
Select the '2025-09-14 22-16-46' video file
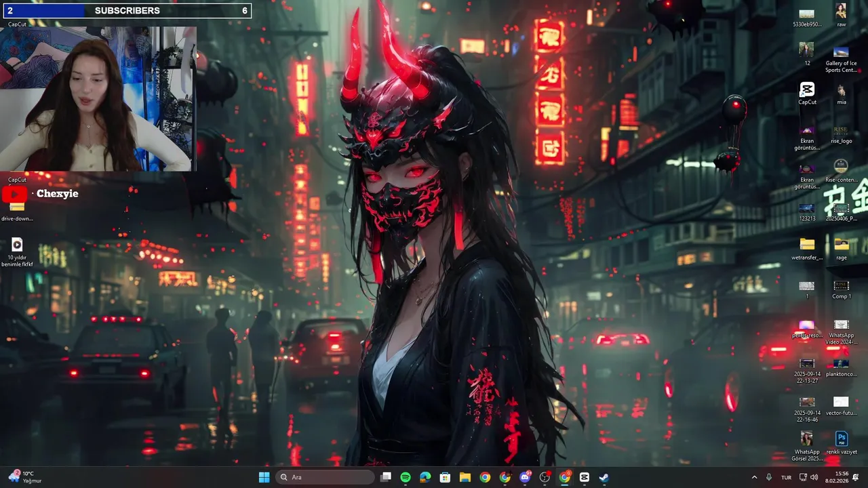[807, 410]
